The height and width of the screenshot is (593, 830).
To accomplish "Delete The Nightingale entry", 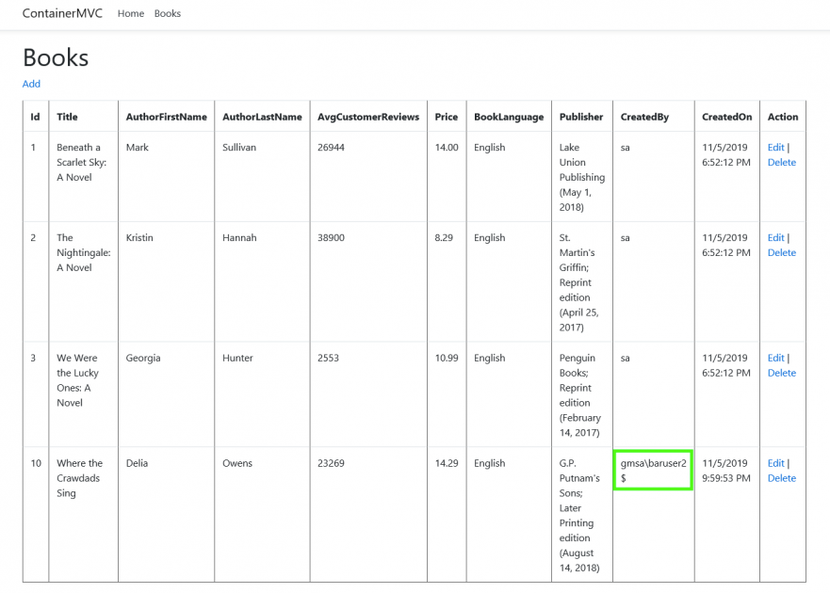I will point(781,252).
